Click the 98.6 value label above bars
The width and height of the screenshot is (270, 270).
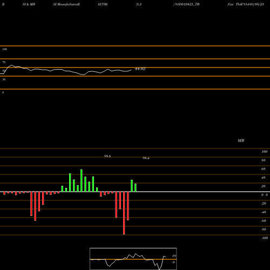click(x=107, y=156)
